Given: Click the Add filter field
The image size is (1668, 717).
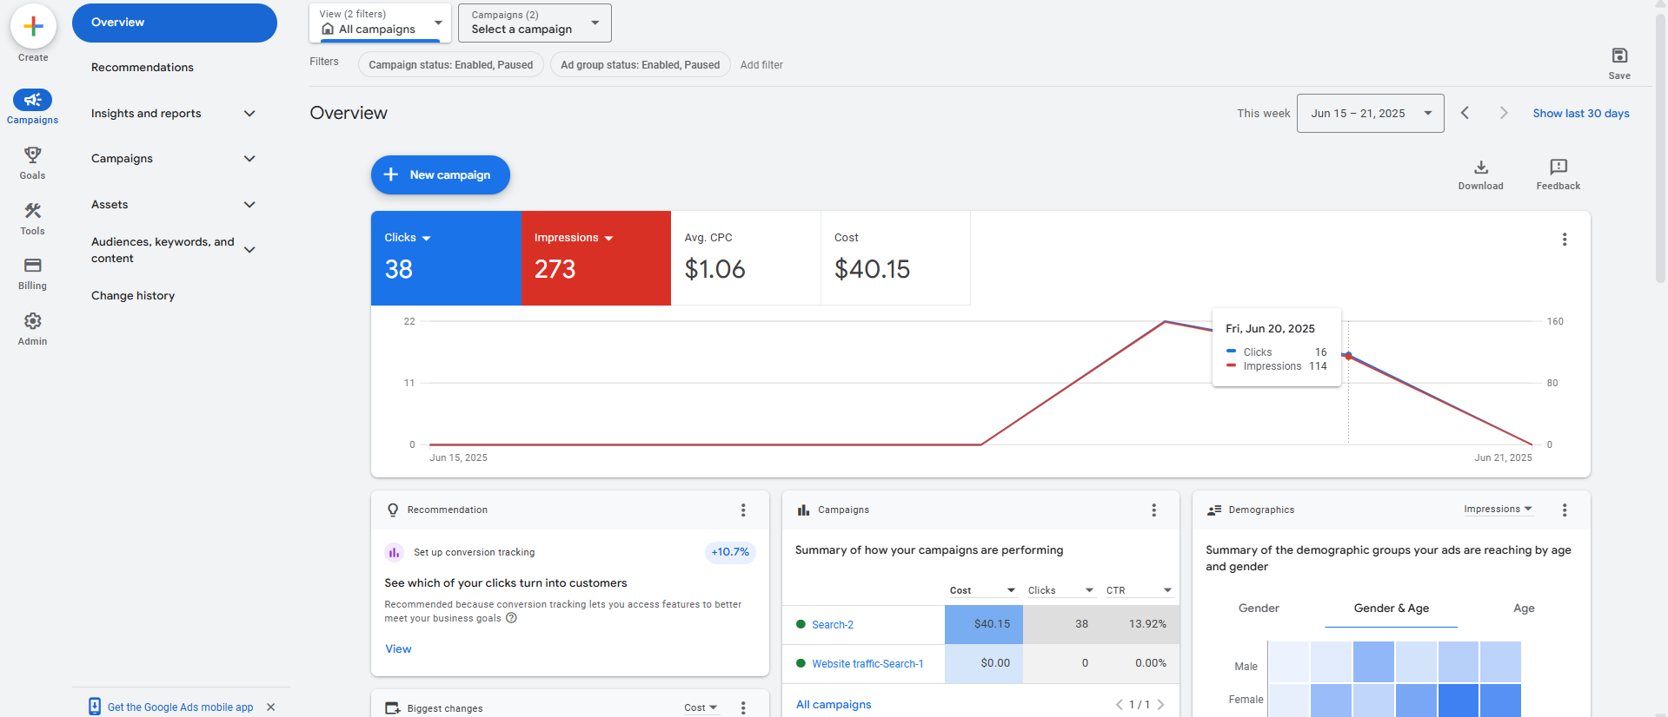Looking at the screenshot, I should point(761,65).
